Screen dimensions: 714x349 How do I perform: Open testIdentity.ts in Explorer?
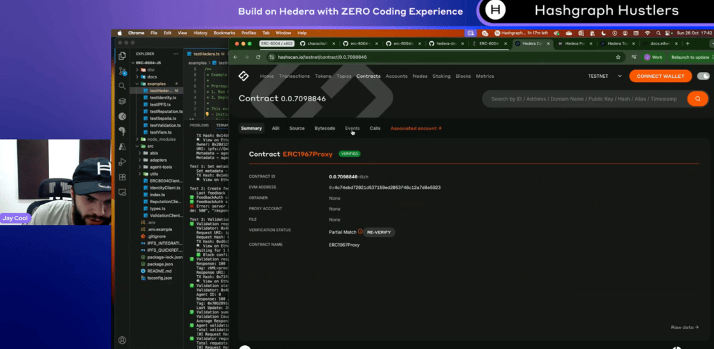tap(163, 98)
